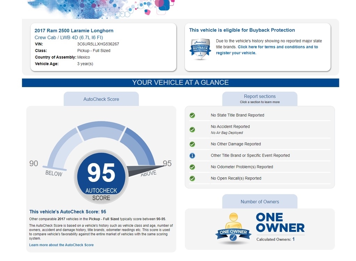This screenshot has width=356, height=261.
Task: Click green check beside No Open Recall(s)
Action: point(192,178)
